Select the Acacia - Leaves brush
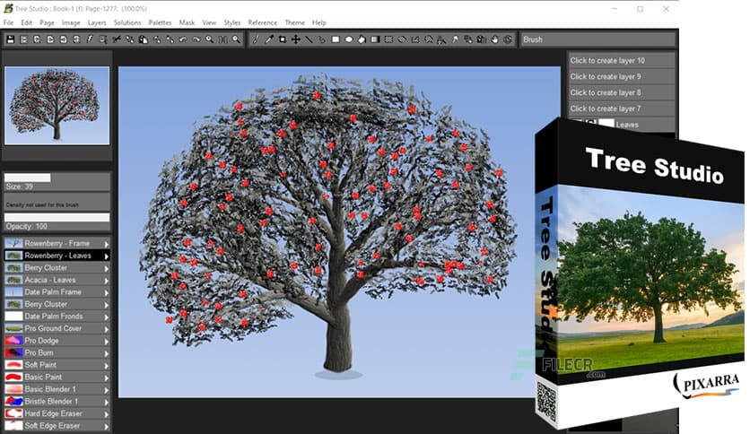750x434 pixels. pyautogui.click(x=57, y=280)
